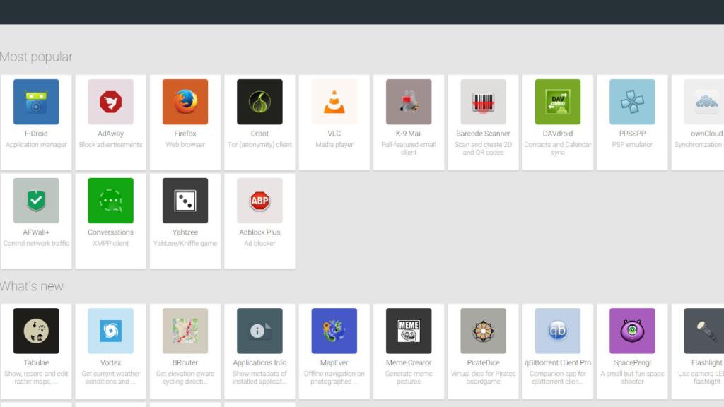Viewport: 724px width, 407px height.
Task: Click the qBittorrent Client Pro tile
Action: coord(557,330)
